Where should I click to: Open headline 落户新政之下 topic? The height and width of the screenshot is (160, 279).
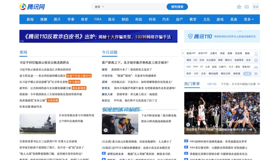(135, 62)
